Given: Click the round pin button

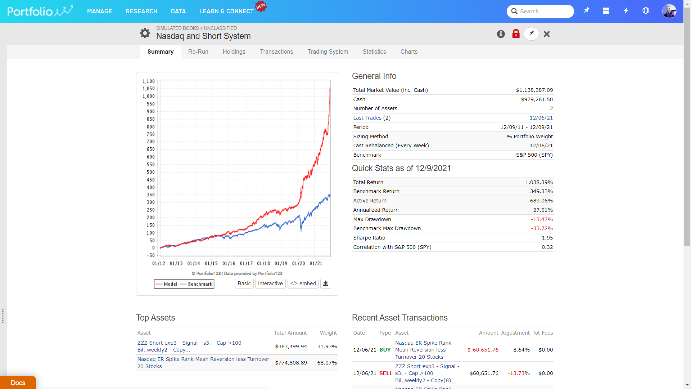Looking at the screenshot, I should click(531, 34).
